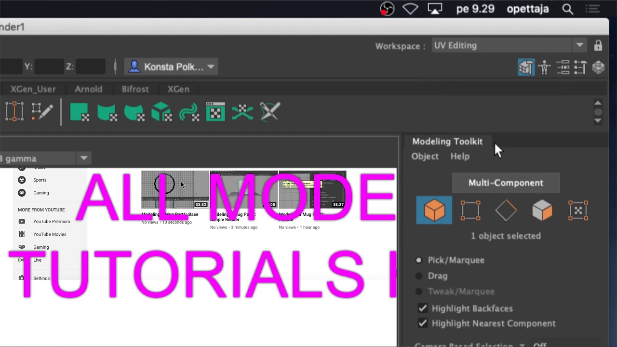The height and width of the screenshot is (347, 617).
Task: Switch to UV selection mode icon
Action: coord(578,211)
